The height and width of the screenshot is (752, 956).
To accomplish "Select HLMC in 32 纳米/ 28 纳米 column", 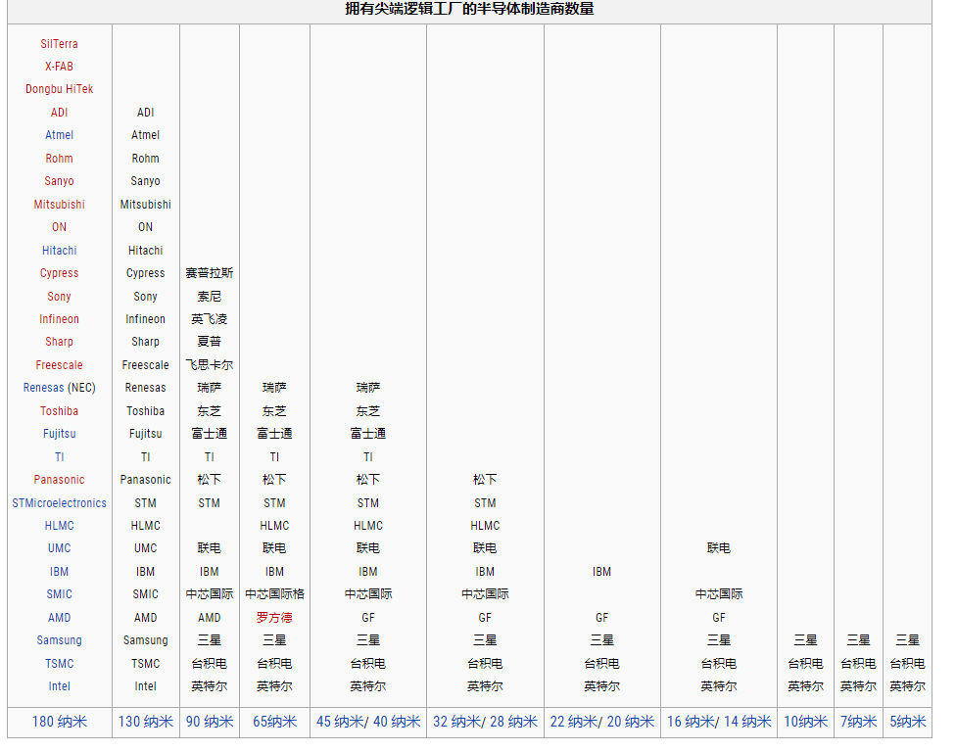I will pyautogui.click(x=485, y=525).
